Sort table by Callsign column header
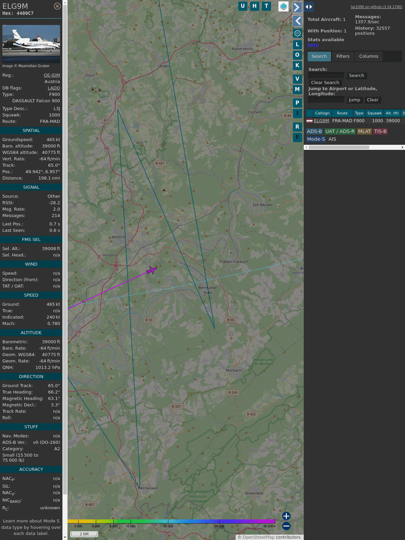The width and height of the screenshot is (405, 540). (322, 113)
